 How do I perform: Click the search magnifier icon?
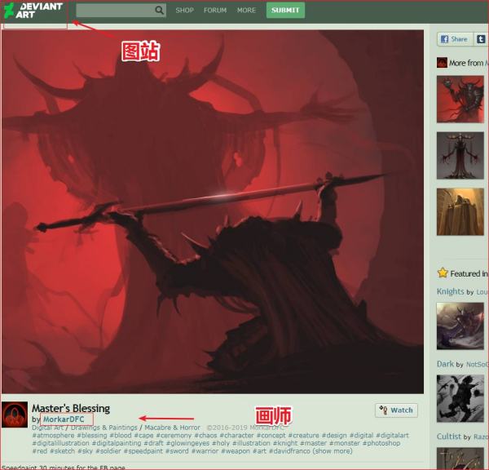coord(159,11)
